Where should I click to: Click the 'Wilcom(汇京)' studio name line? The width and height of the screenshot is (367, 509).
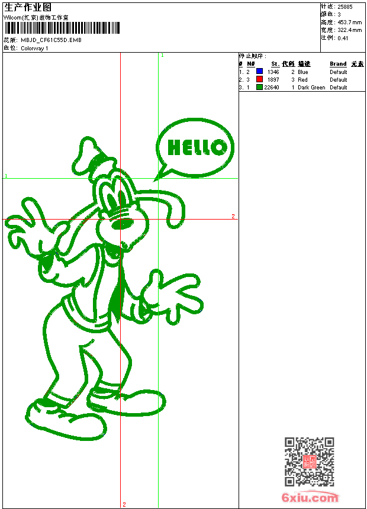[x=36, y=18]
